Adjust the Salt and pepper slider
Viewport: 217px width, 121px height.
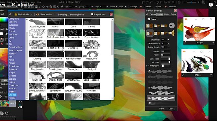pyautogui.click(x=165, y=66)
